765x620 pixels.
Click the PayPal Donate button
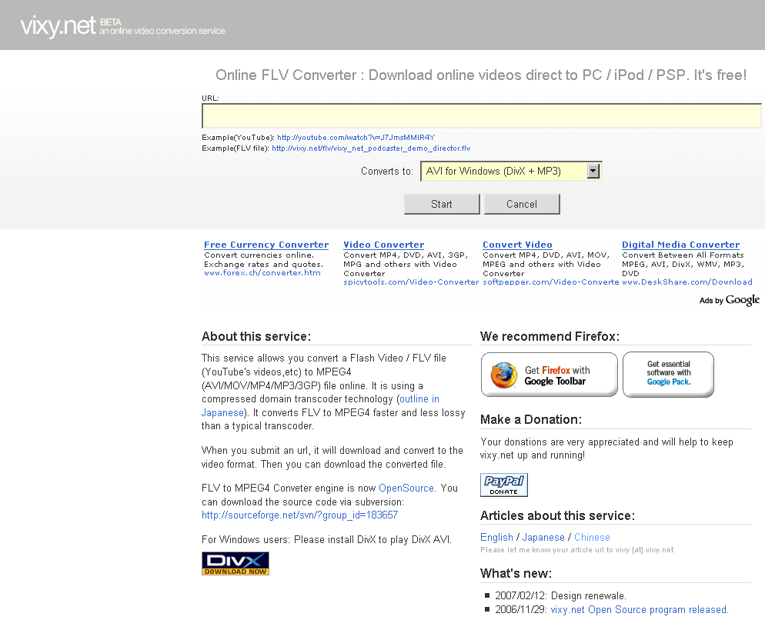click(504, 485)
